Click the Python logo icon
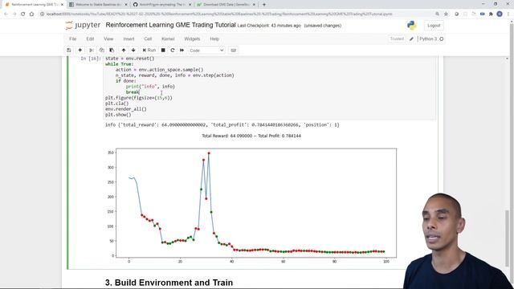This screenshot has height=289, width=514. (412, 25)
